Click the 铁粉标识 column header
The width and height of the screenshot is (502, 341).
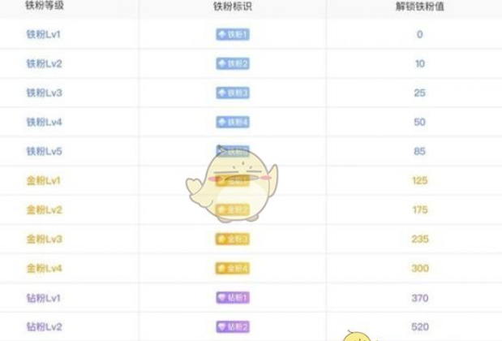pos(233,6)
